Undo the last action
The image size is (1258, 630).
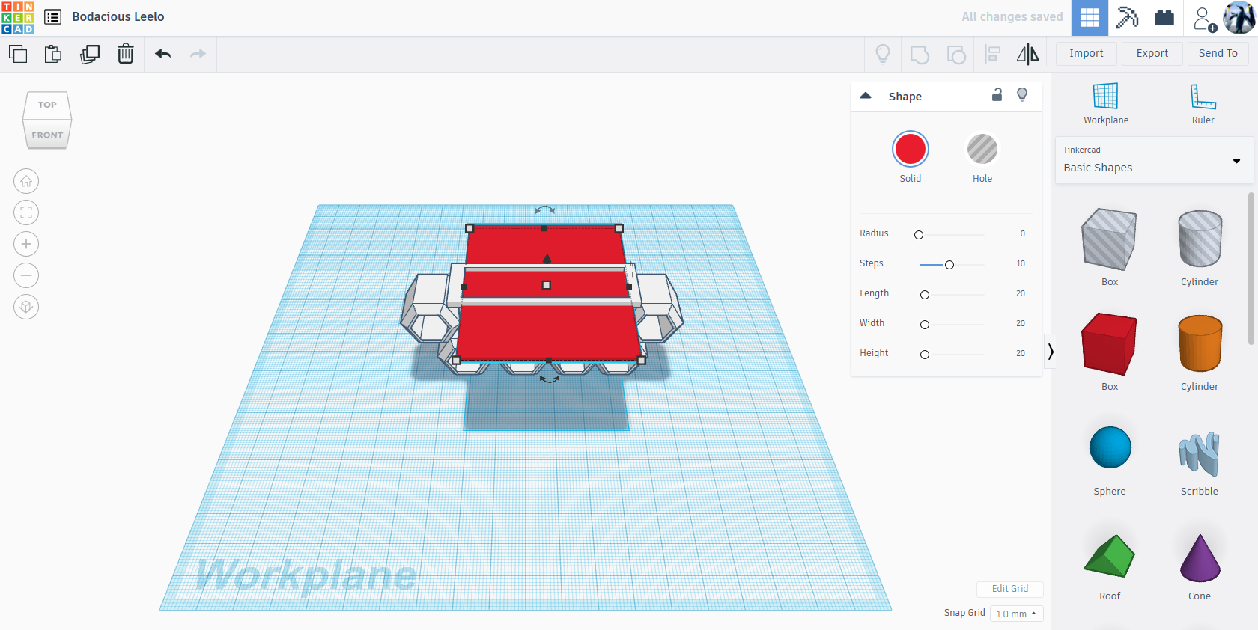163,54
